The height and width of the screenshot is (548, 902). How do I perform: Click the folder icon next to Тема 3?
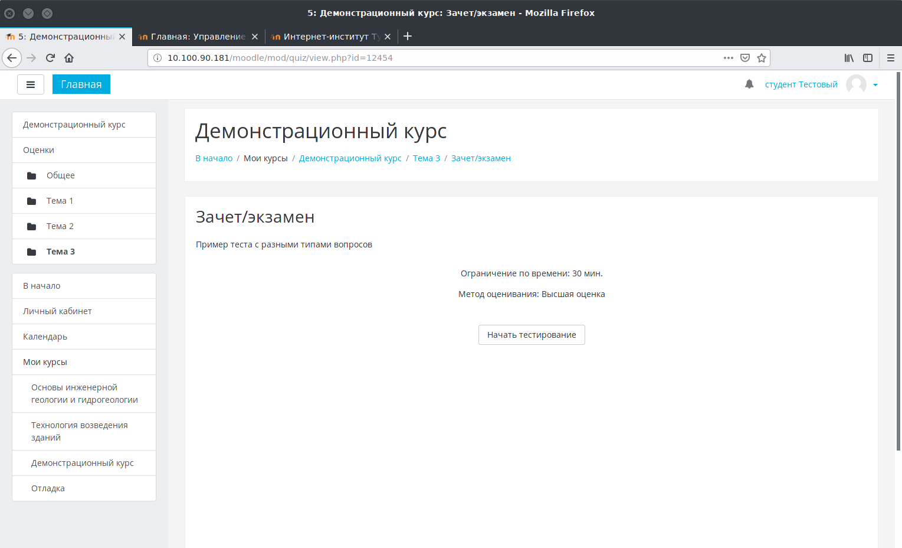32,252
